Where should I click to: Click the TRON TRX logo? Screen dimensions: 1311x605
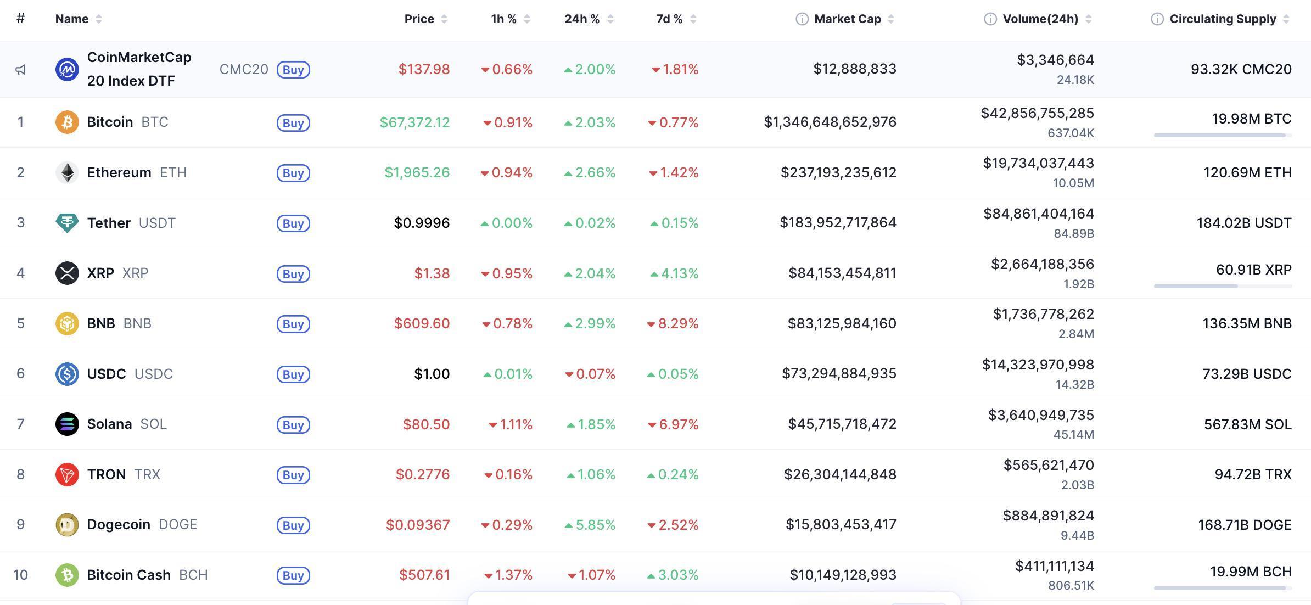click(x=66, y=474)
